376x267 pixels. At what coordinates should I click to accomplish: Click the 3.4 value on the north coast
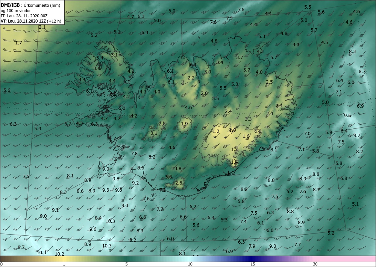coord(220,63)
